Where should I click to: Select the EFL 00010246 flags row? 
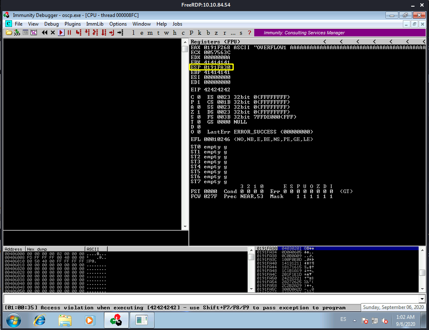pyautogui.click(x=252, y=139)
